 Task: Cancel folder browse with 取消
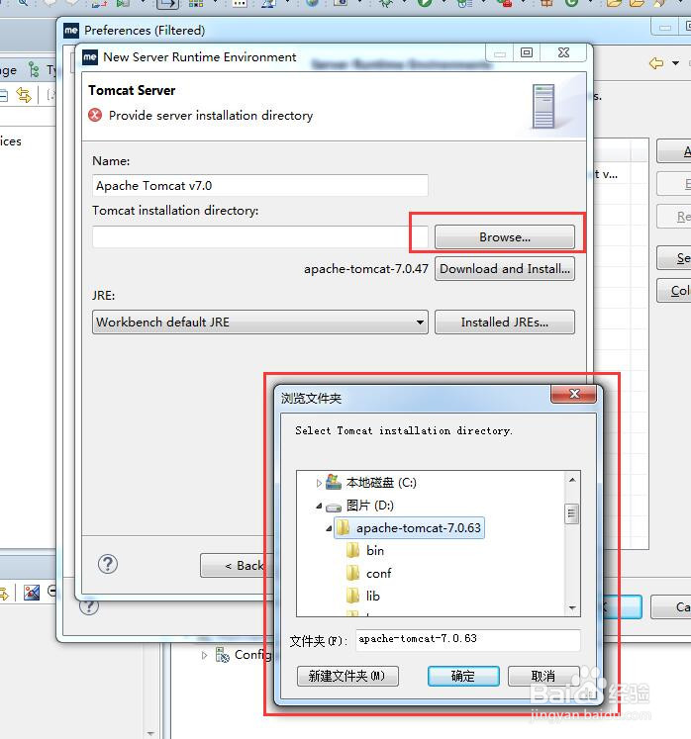pyautogui.click(x=543, y=677)
